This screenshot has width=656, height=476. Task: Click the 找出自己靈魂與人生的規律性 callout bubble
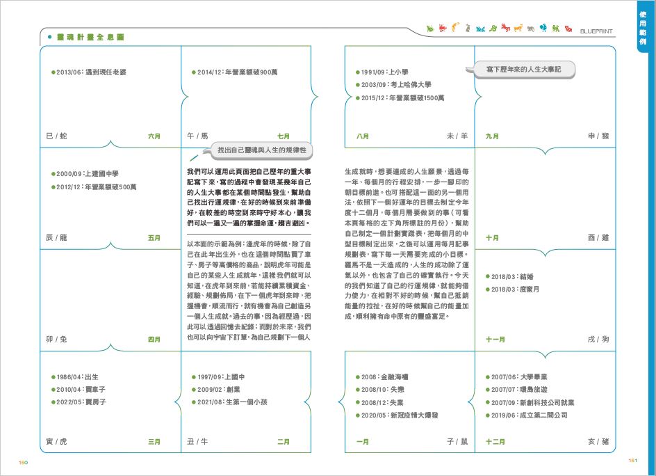[261, 150]
